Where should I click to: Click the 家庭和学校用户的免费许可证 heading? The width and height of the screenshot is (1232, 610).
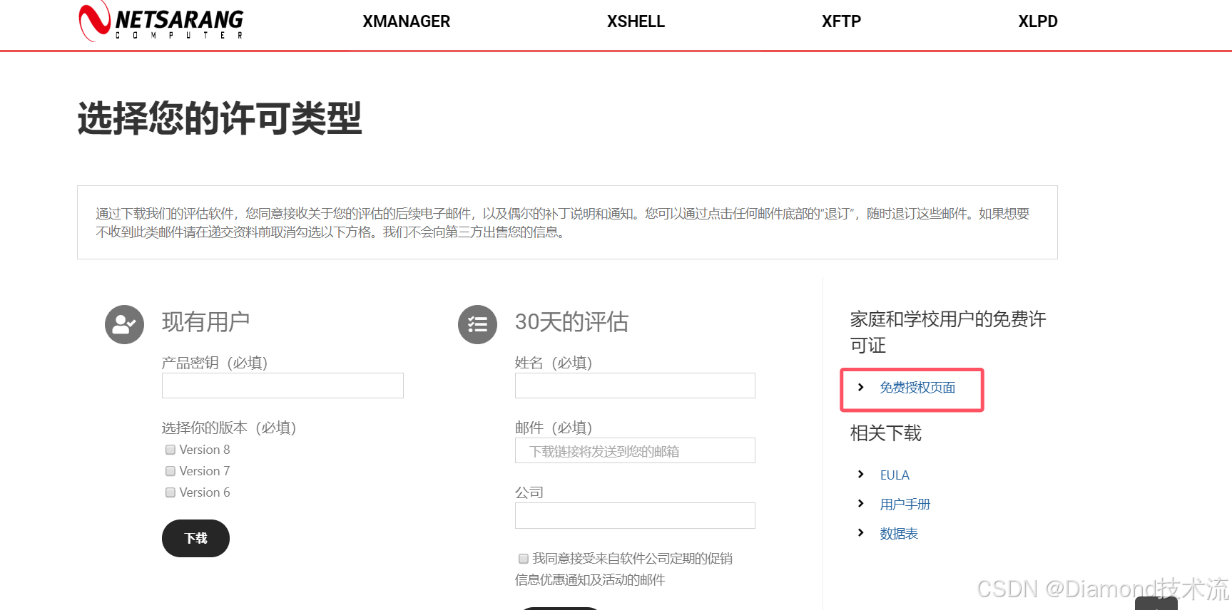point(948,332)
